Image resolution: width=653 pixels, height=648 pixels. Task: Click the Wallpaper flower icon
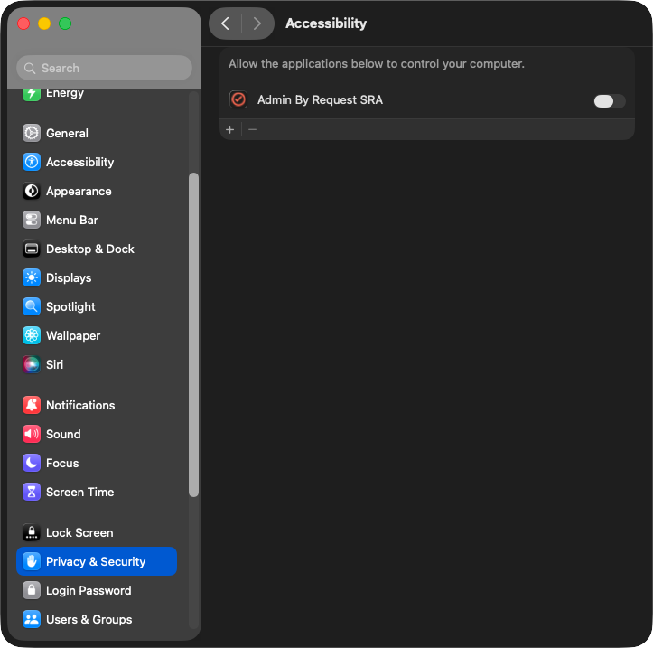32,335
